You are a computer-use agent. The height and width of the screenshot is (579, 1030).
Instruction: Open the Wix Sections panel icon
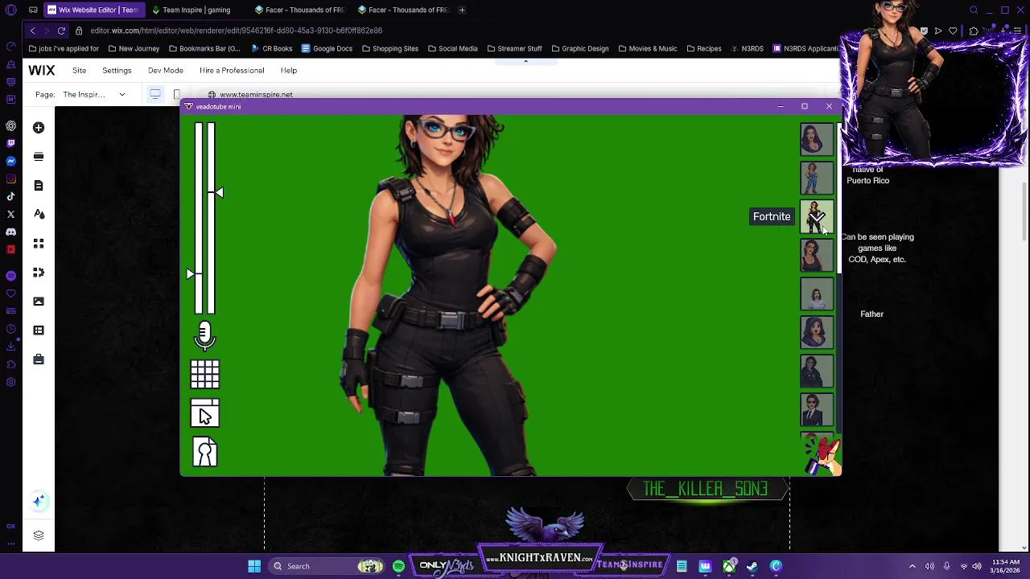tap(39, 157)
